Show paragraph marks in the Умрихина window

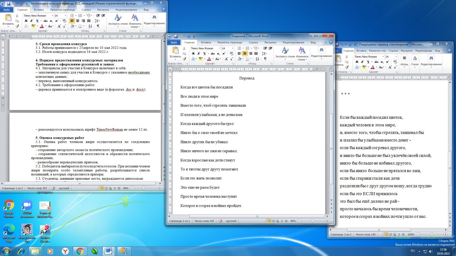265,59
